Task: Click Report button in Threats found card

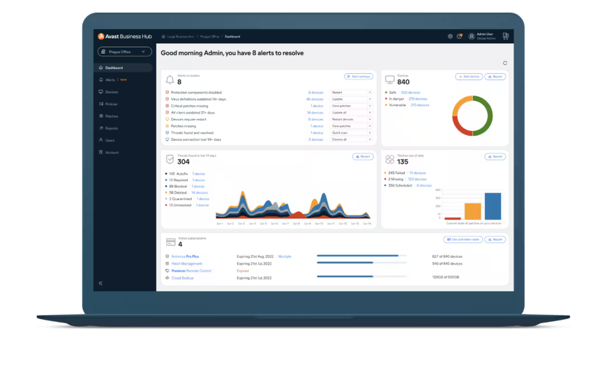Action: [x=363, y=157]
